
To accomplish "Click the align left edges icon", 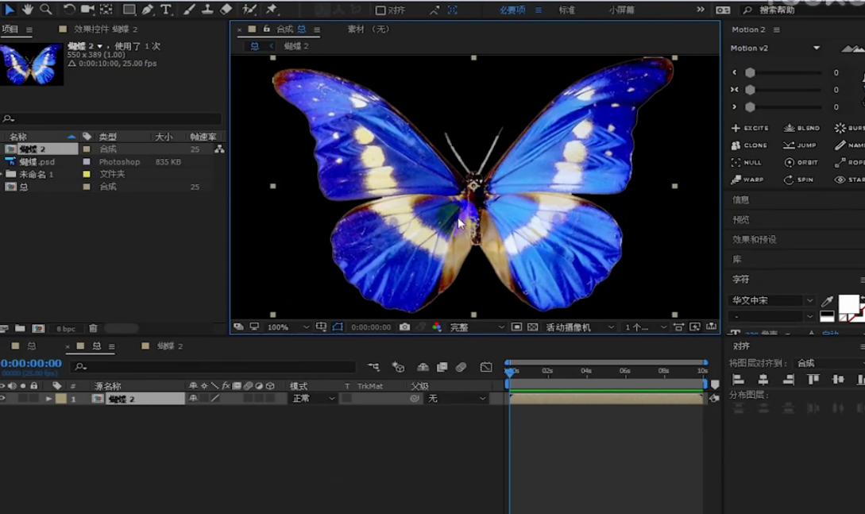I will coord(738,380).
